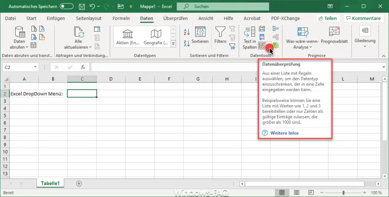389x197 pixels.
Task: Switch to the Einfügen tab
Action: [56, 18]
